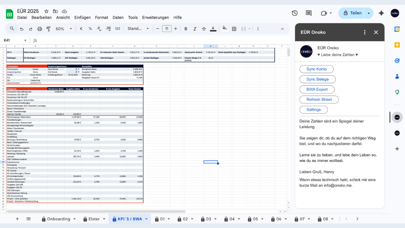Image resolution: width=405 pixels, height=228 pixels.
Task: Open the fill color picker
Action: pos(224,29)
